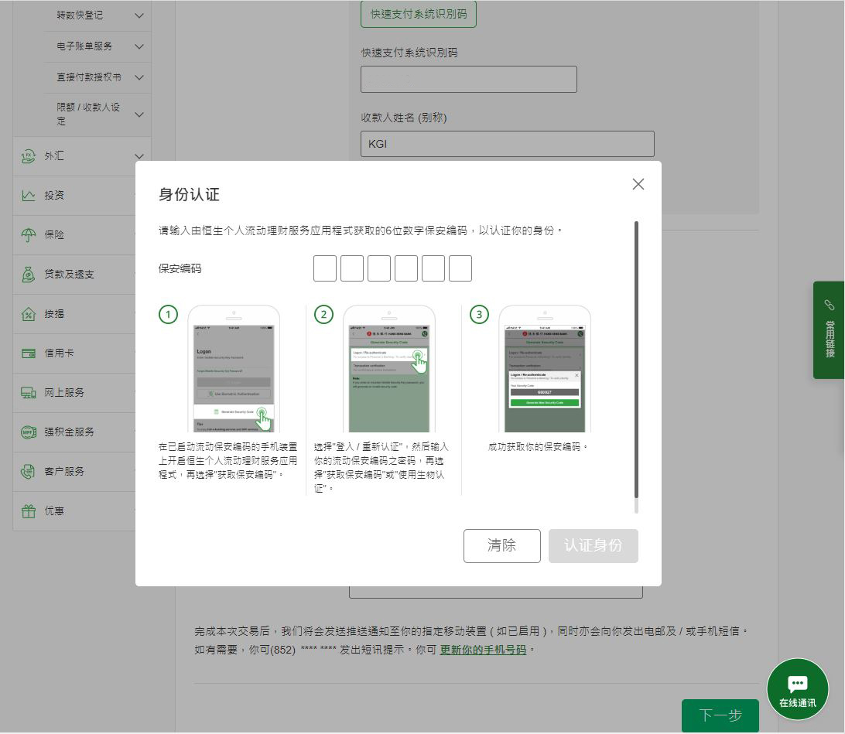Screen dimensions: 845x734
Task: Click the first 保安编码 digit box
Action: point(325,269)
